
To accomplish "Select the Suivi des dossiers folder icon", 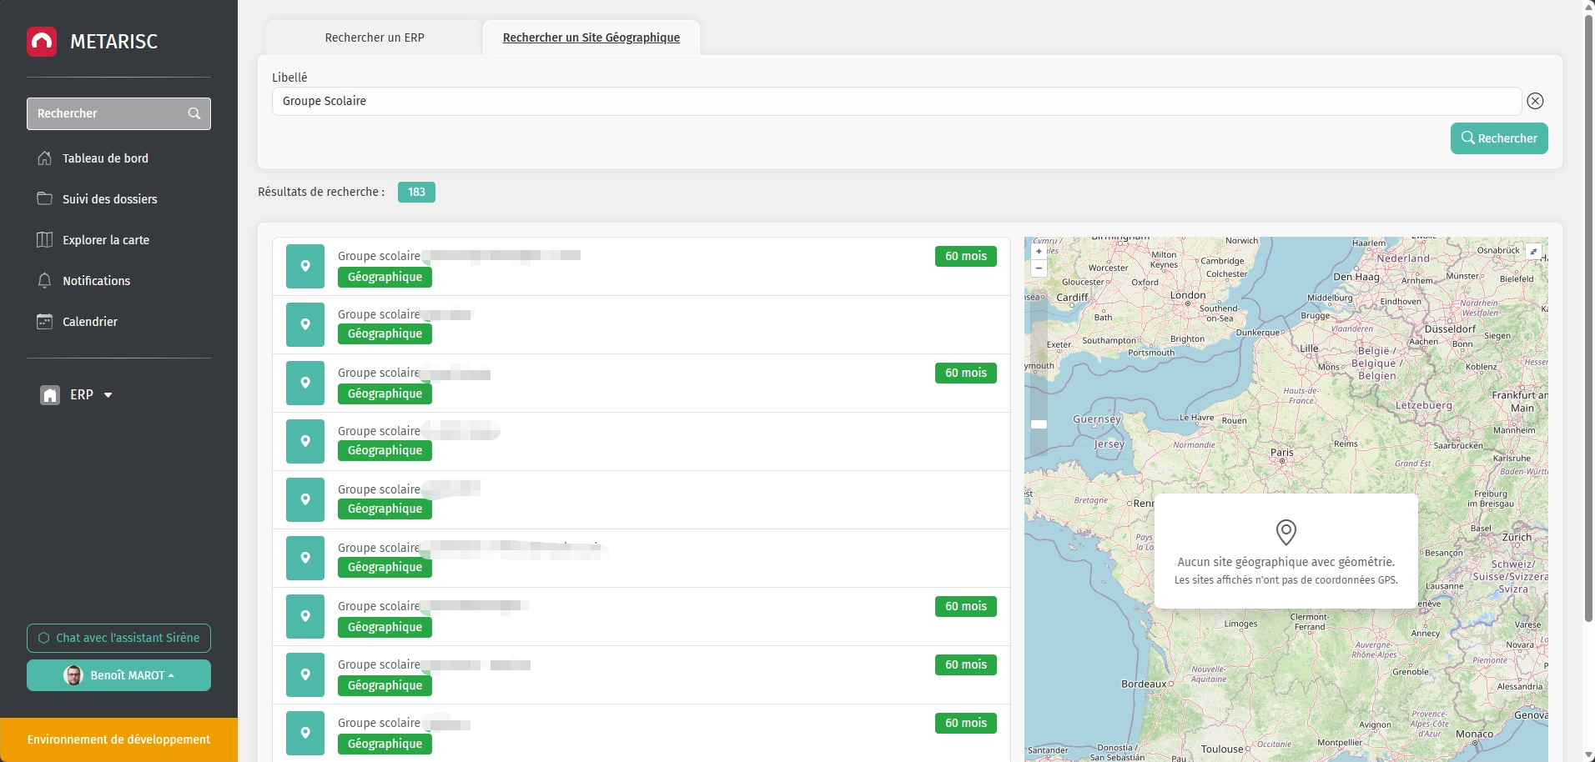I will pyautogui.click(x=45, y=198).
